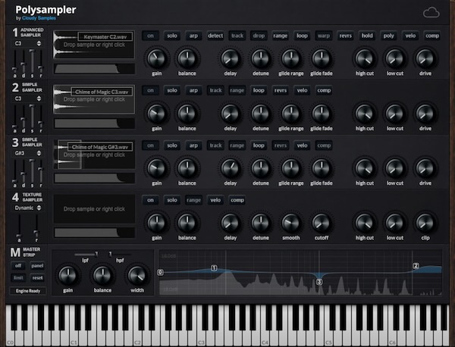Click master strip panel button
This screenshot has width=455, height=347.
[37, 265]
